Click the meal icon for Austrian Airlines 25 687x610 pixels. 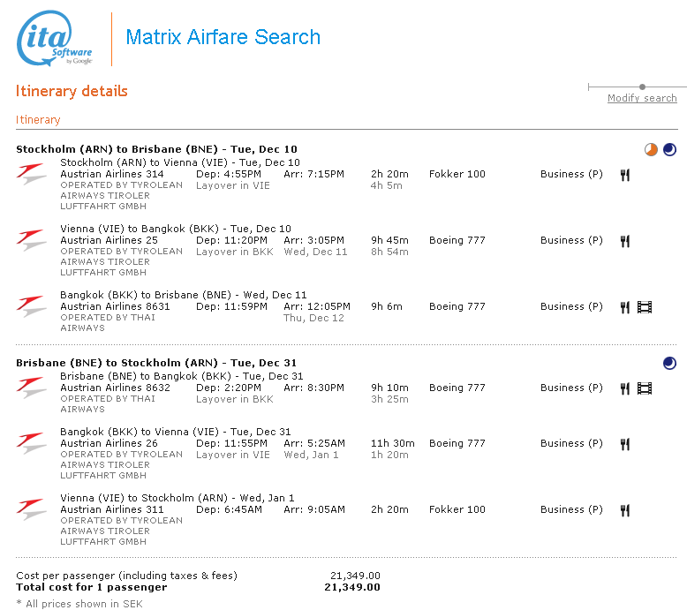(x=625, y=241)
